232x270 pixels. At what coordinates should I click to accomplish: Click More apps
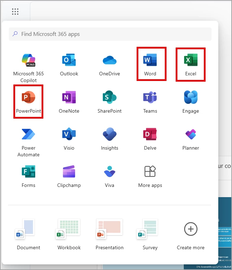150,176
